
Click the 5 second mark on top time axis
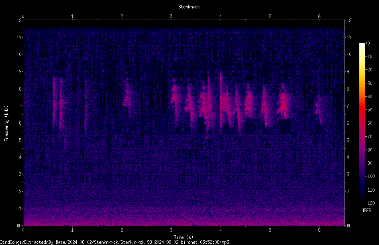click(270, 16)
